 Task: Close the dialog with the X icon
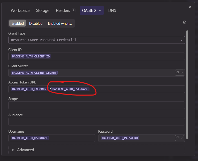point(190,7)
